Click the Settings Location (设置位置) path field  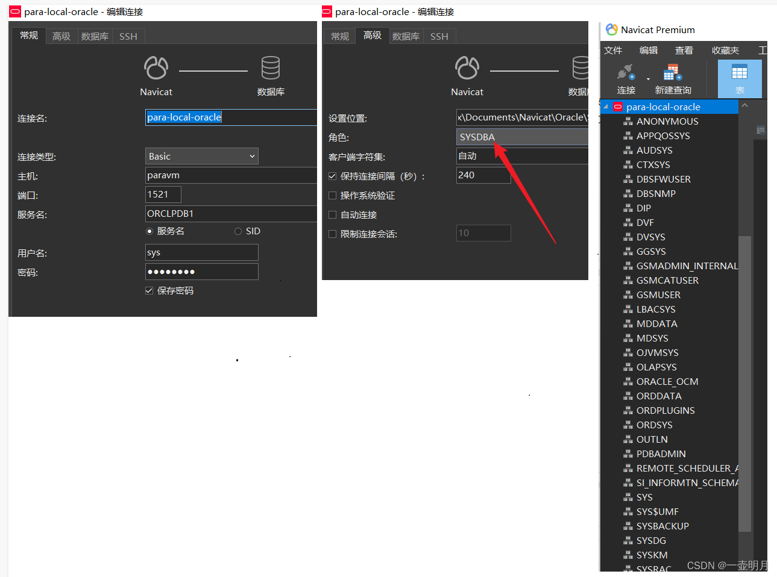[522, 117]
